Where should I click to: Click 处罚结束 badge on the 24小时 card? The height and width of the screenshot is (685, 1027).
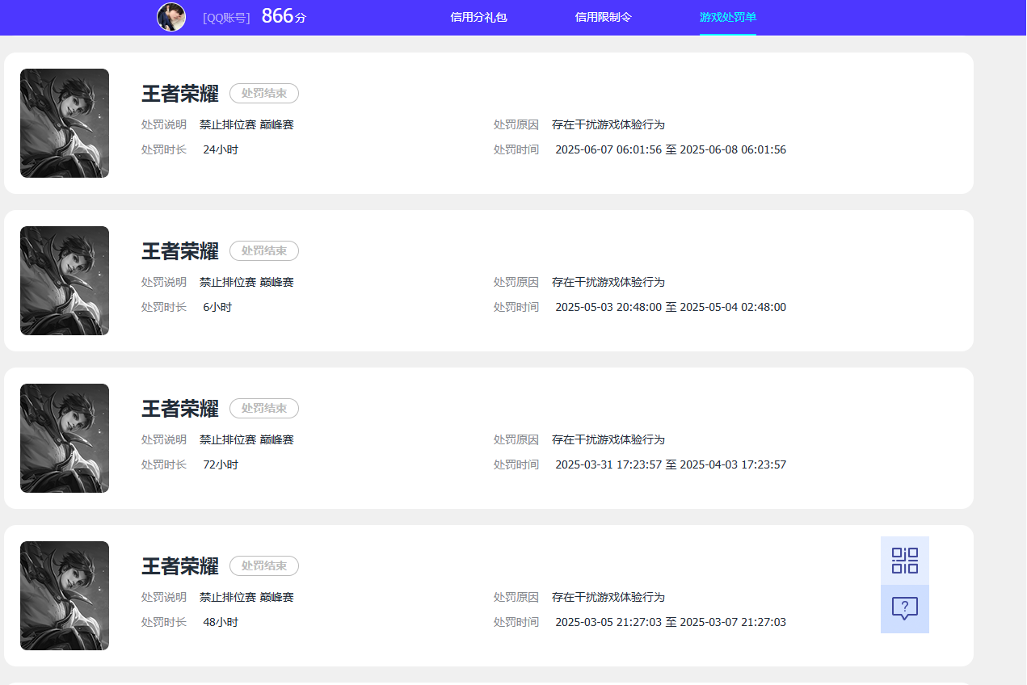coord(264,94)
